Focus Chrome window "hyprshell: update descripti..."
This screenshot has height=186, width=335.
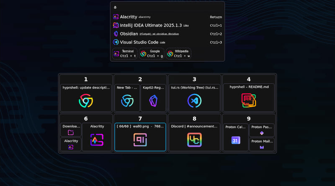point(86,98)
